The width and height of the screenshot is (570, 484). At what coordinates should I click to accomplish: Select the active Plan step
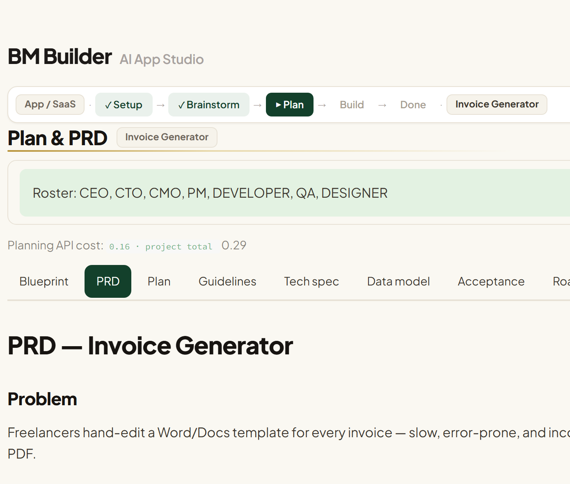290,105
